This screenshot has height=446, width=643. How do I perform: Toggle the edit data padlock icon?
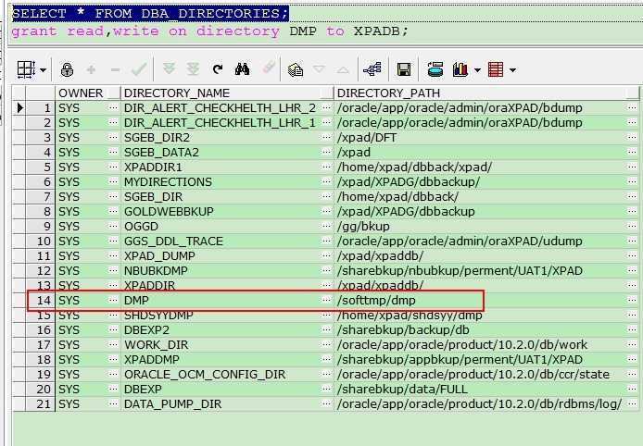(67, 69)
